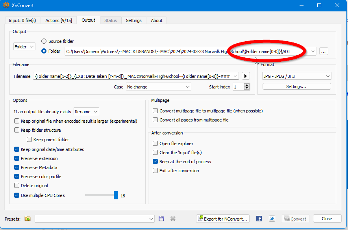348x230 pixels.
Task: Select the Source folder radio button
Action: 44,41
